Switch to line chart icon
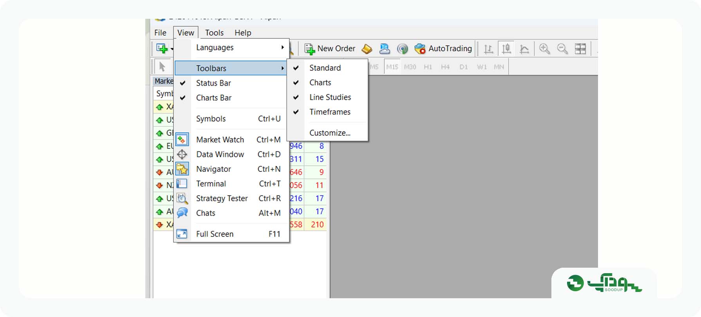The image size is (701, 317). pyautogui.click(x=524, y=49)
